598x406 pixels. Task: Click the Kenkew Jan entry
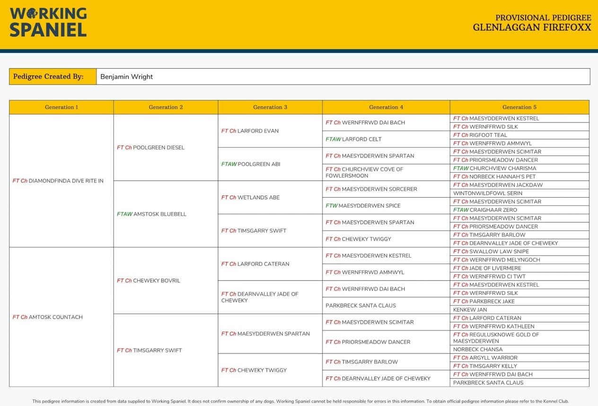[470, 310]
